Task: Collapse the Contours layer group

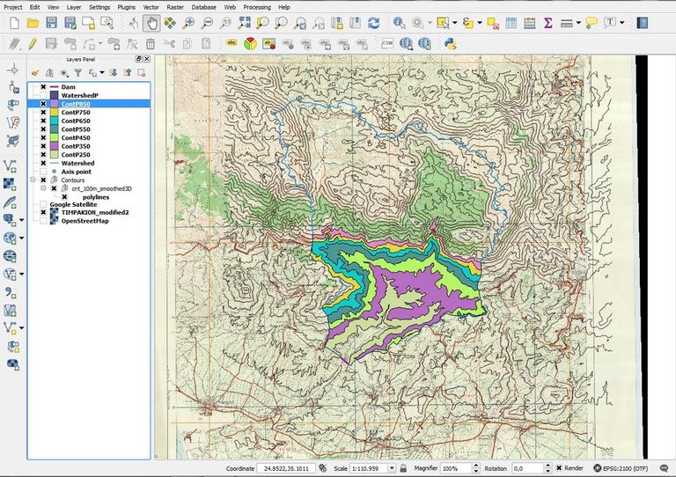Action: [x=33, y=180]
